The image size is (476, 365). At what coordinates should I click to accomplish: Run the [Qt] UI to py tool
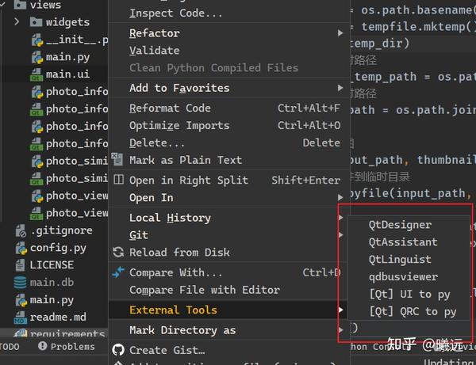[409, 295]
